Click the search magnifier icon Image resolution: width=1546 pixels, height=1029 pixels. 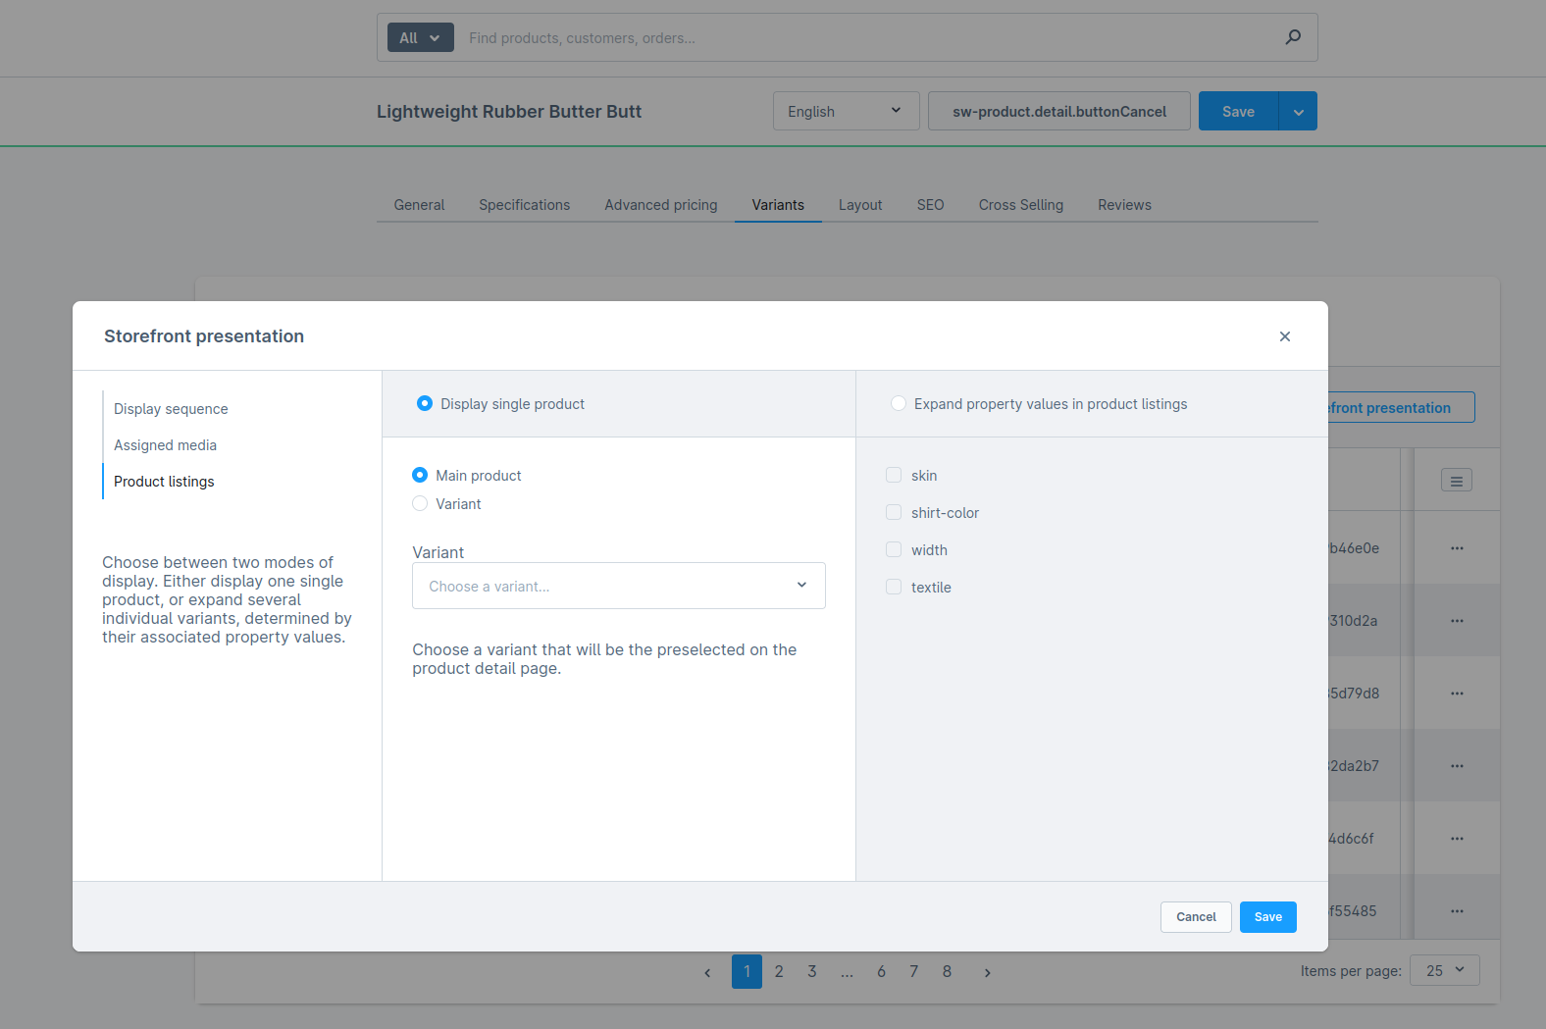click(1293, 37)
